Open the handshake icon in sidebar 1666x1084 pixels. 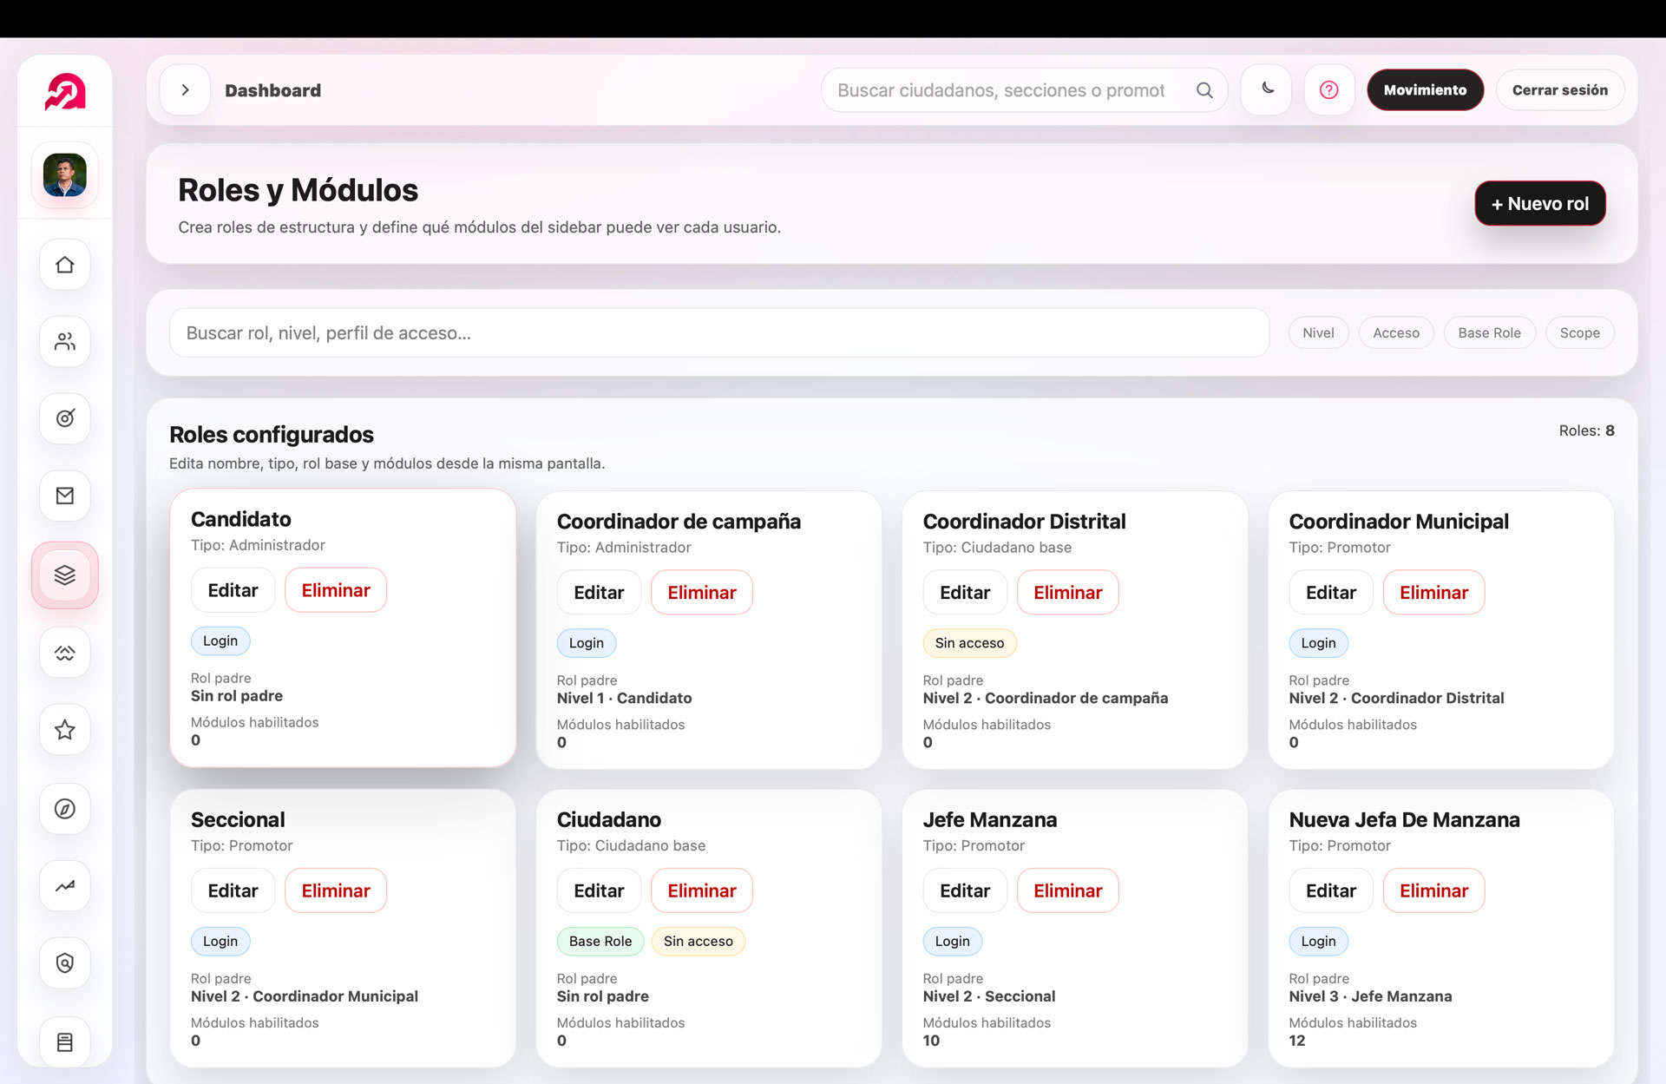tap(65, 653)
